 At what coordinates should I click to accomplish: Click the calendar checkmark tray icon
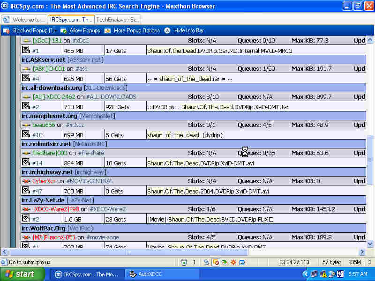(x=340, y=274)
